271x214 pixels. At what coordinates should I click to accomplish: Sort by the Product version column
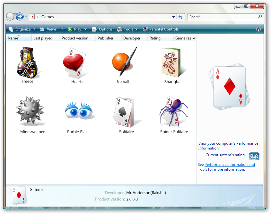point(78,38)
